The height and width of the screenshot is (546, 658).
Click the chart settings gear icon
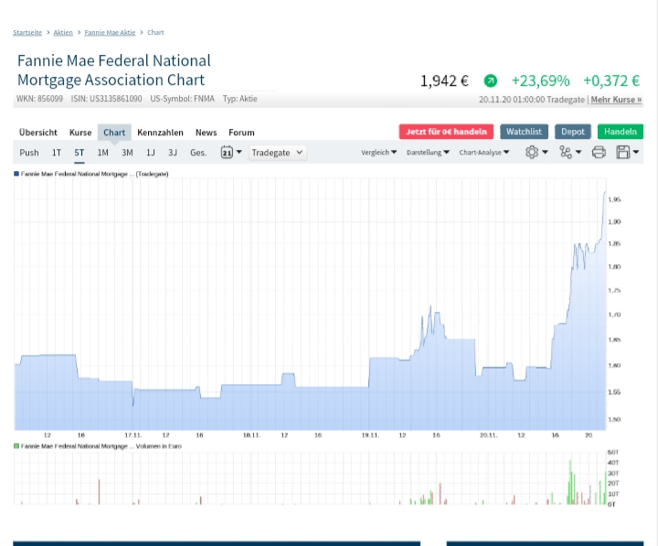point(532,152)
